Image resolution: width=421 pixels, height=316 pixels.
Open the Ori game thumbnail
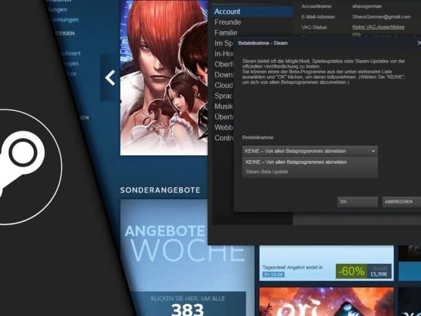tap(327, 302)
